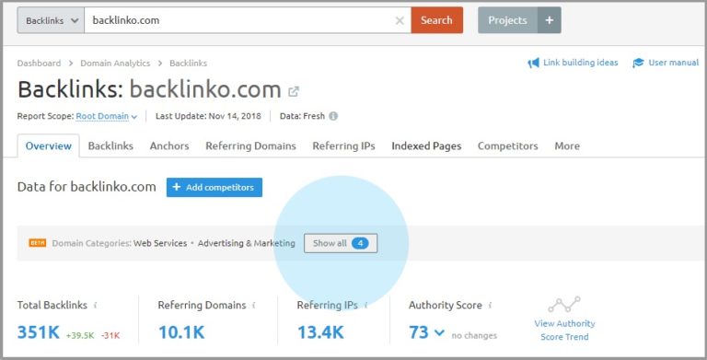Open the User manual link
Viewport: 707px width, 360px height.
[x=674, y=63]
